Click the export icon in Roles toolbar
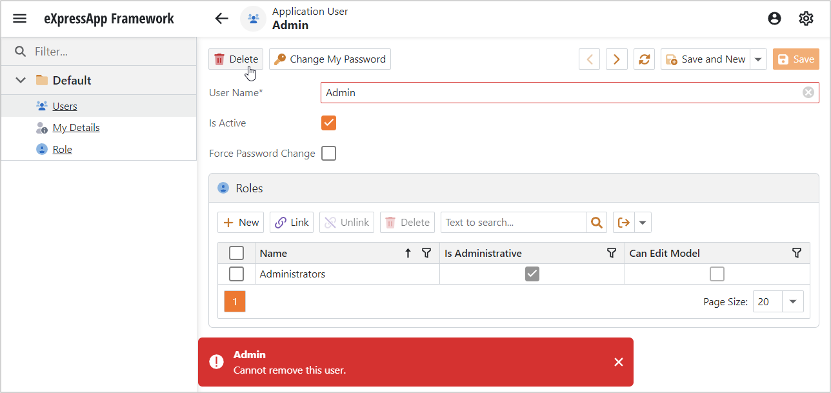This screenshot has height=393, width=831. click(x=624, y=222)
